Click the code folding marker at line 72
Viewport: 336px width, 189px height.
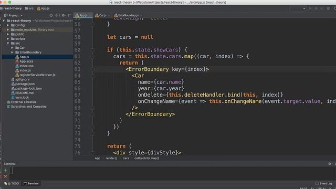[92, 127]
